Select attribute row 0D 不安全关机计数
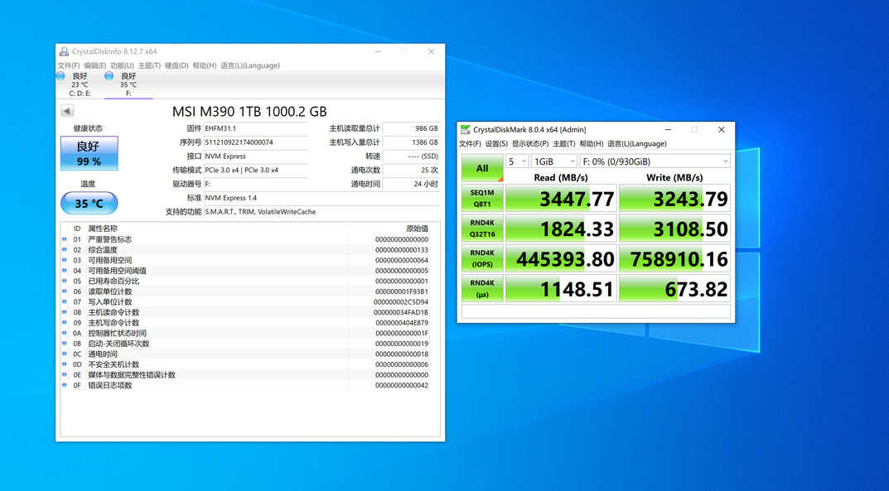Screen dimensions: 889x491 click(250, 364)
